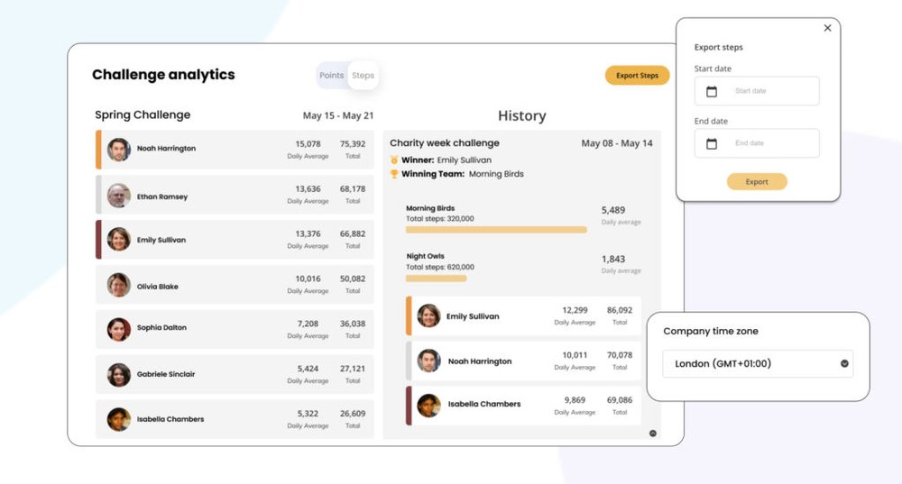
Task: Click Ethan Ramsey's avatar
Action: click(x=118, y=196)
